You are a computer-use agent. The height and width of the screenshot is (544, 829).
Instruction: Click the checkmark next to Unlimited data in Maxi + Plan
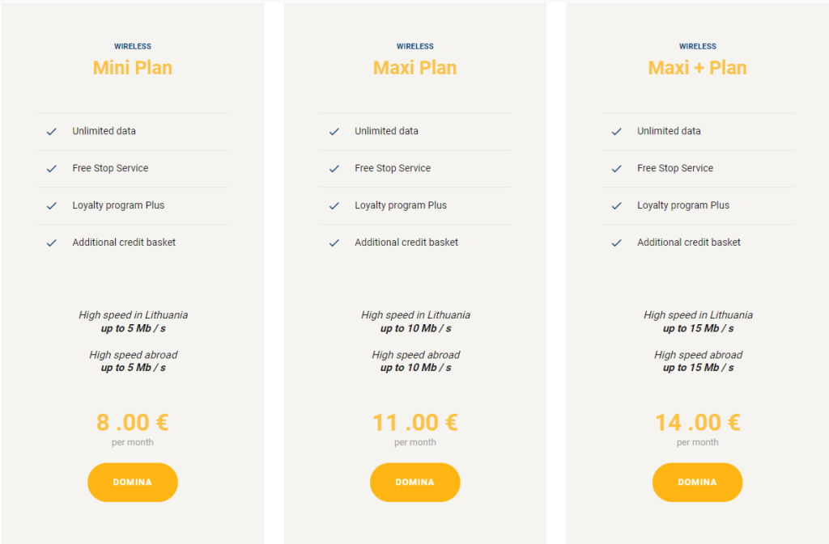[616, 131]
